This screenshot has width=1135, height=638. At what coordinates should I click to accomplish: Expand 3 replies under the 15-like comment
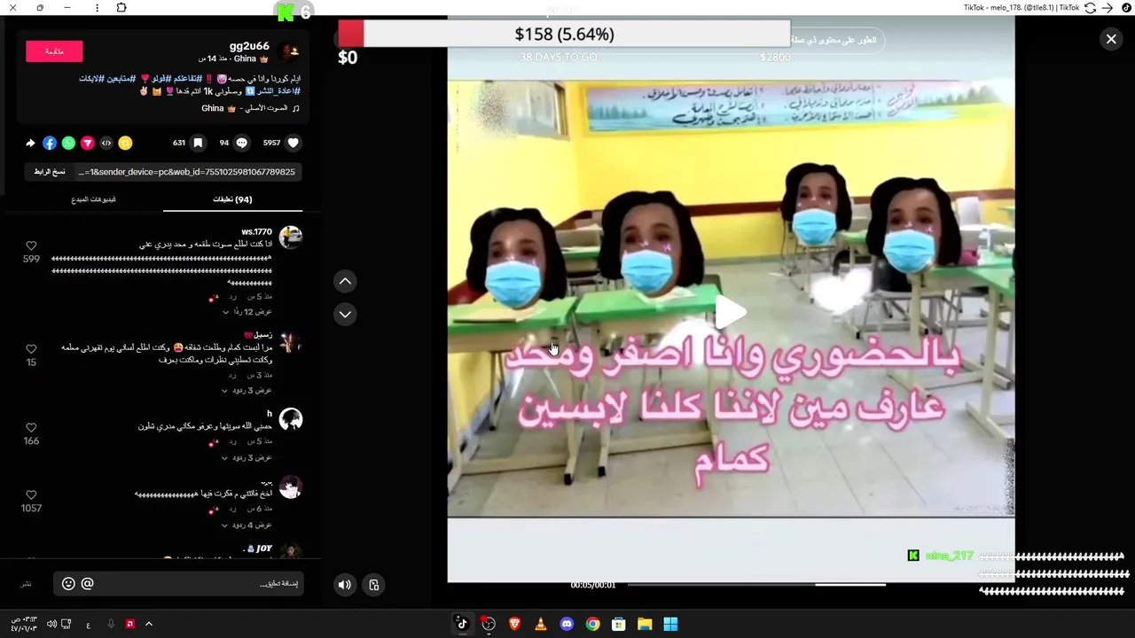tap(247, 390)
